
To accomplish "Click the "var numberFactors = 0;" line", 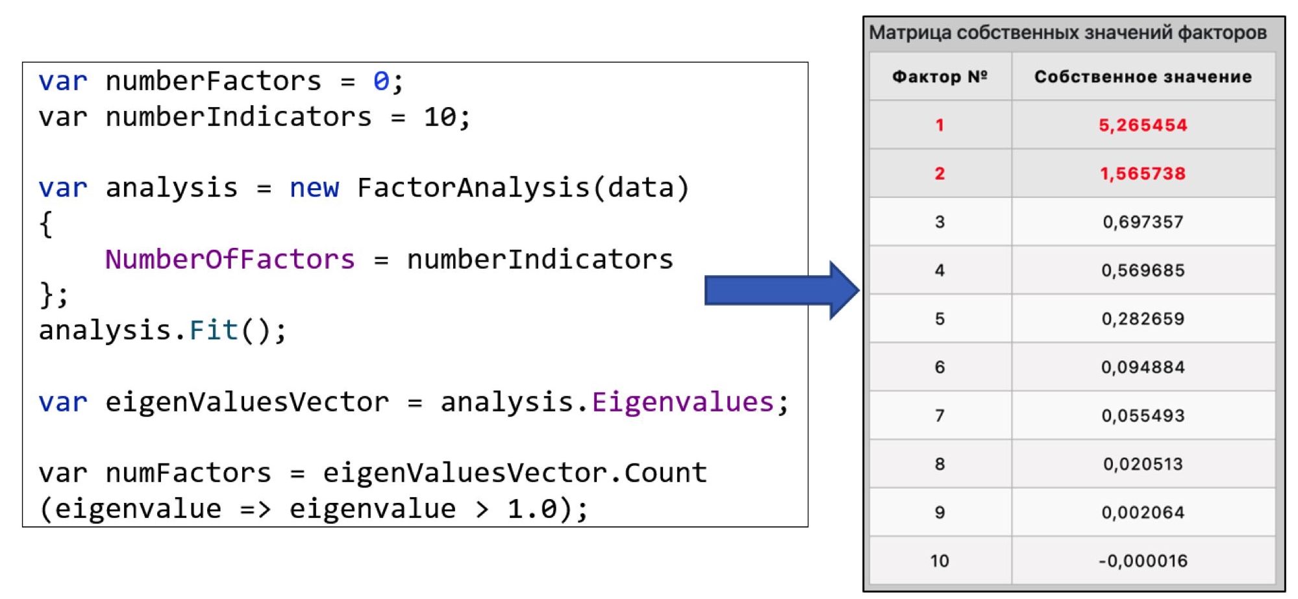I will point(221,82).
